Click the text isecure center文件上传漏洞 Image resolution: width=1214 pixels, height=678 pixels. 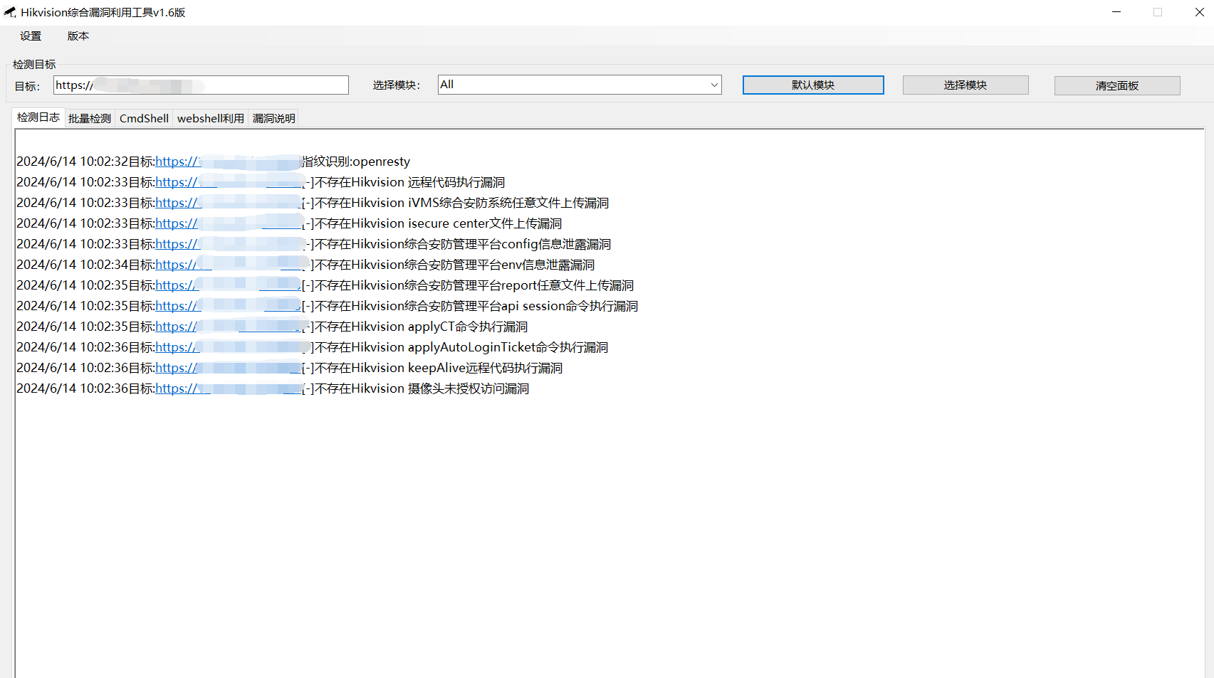coord(485,224)
